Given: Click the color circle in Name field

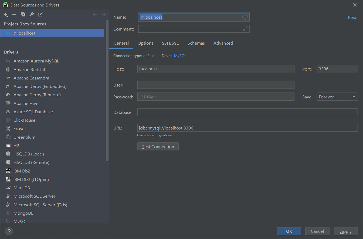Looking at the screenshot, I should click(x=245, y=17).
